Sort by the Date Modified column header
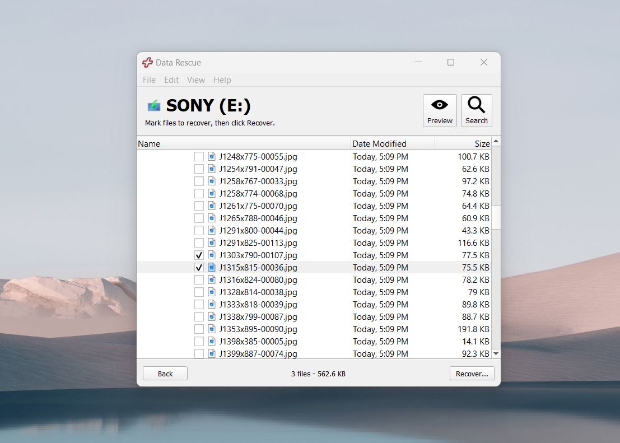This screenshot has width=620, height=443. tap(393, 143)
